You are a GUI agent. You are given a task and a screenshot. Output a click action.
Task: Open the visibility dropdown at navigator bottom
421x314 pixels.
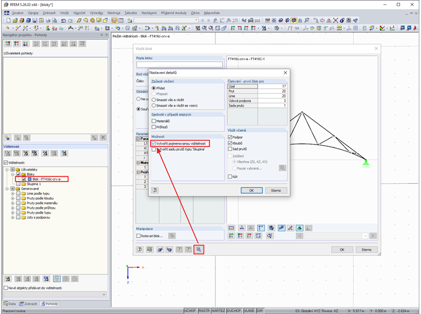tap(104, 295)
